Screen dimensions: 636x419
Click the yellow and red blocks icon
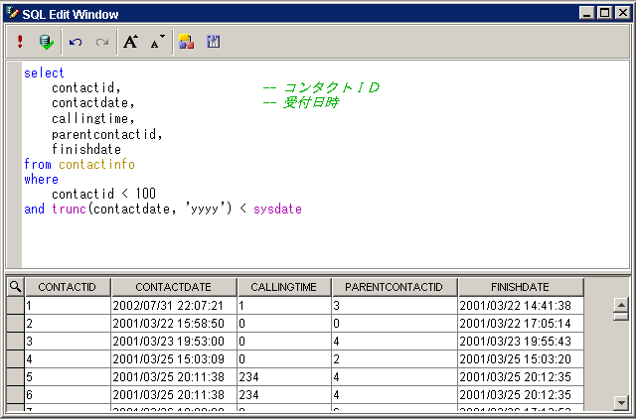point(186,42)
